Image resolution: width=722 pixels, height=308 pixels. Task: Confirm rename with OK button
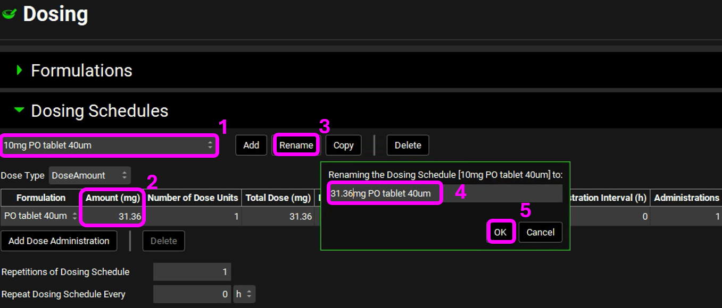[500, 232]
